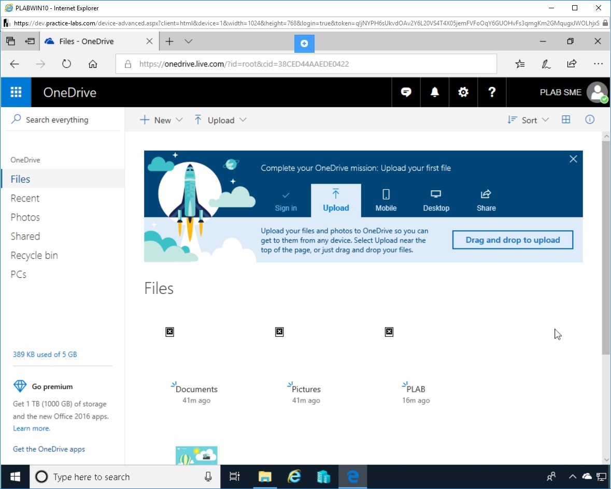611x489 pixels.
Task: Click the Edge share icon
Action: point(572,64)
